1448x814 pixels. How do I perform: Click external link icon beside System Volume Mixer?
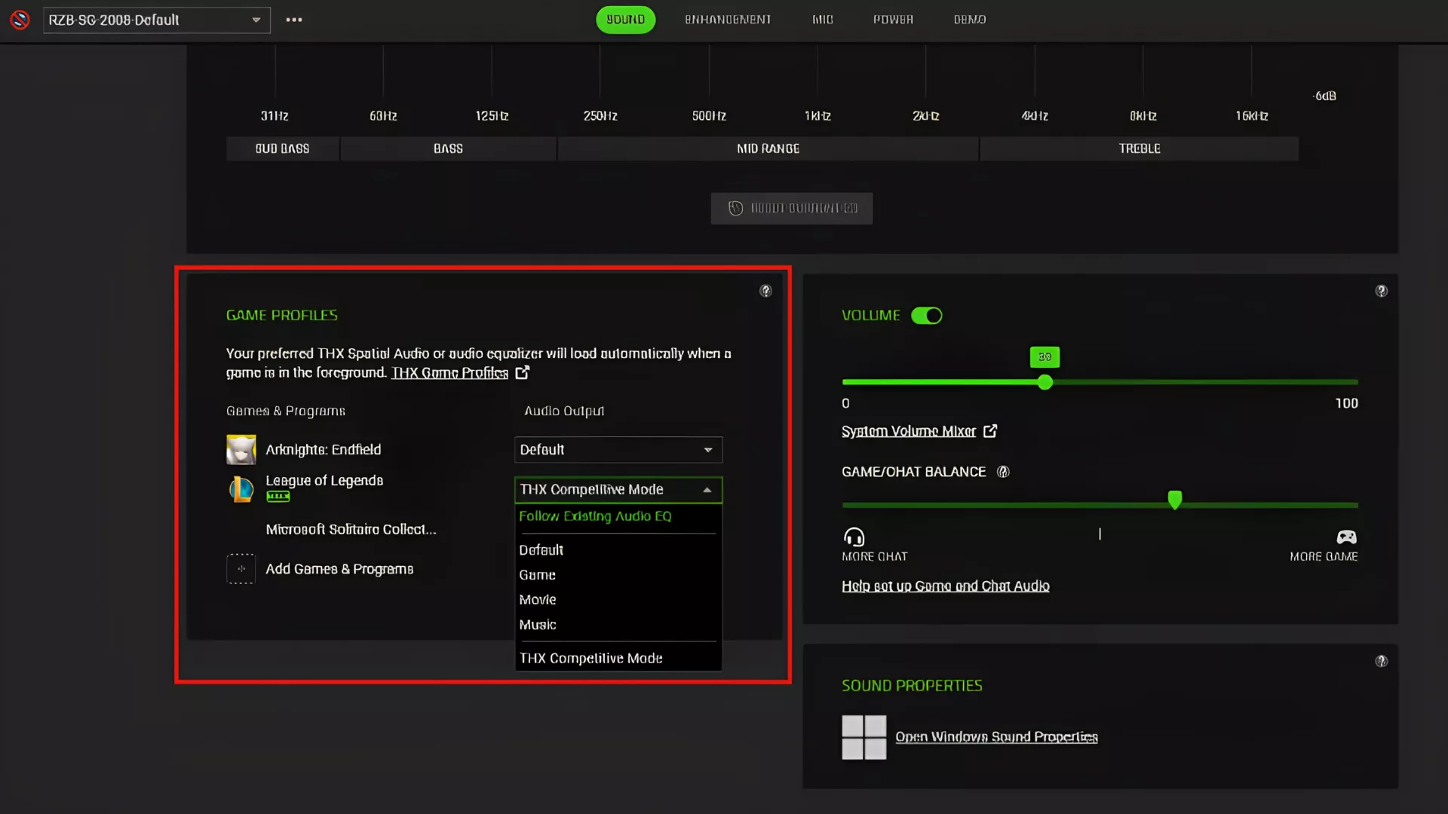coord(990,431)
